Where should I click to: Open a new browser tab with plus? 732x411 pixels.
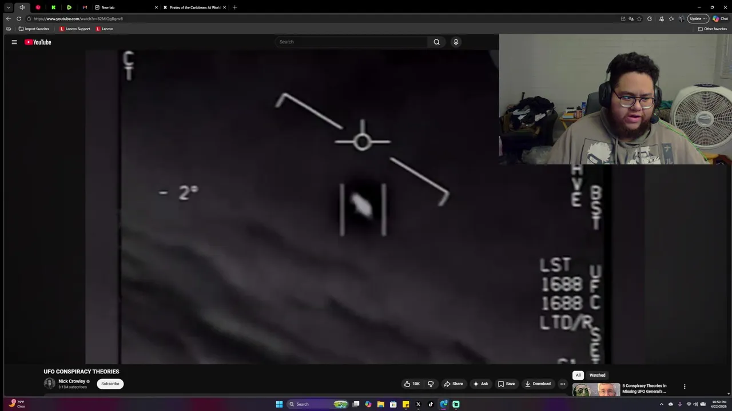[x=234, y=7]
